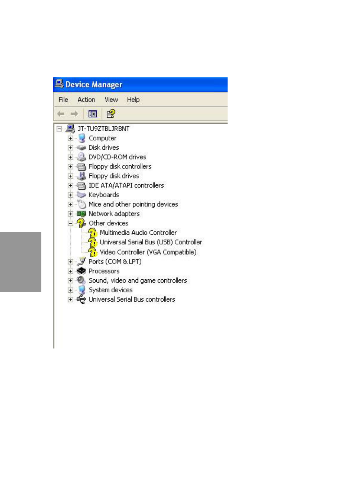The image size is (343, 486).
Task: Expand Universal Serial Bus controllers node
Action: 70,300
